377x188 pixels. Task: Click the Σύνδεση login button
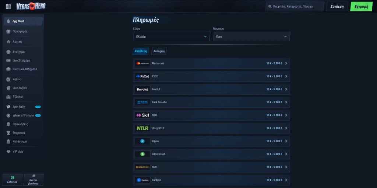pos(337,7)
